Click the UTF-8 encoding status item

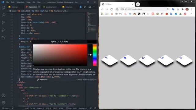coord(48,108)
